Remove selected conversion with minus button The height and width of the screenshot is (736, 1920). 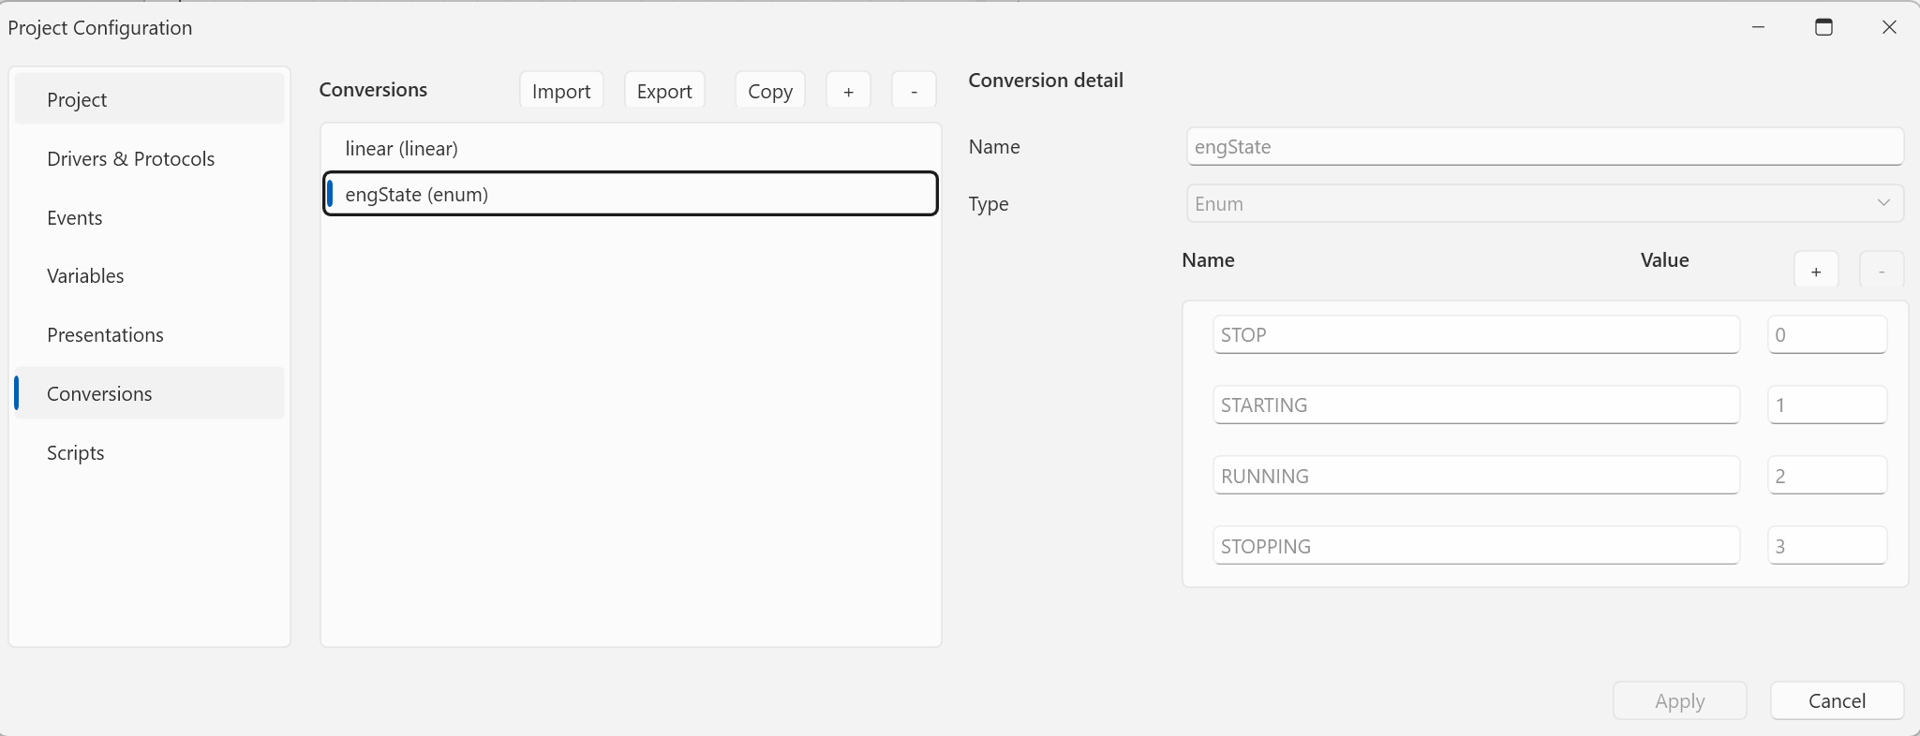point(914,91)
